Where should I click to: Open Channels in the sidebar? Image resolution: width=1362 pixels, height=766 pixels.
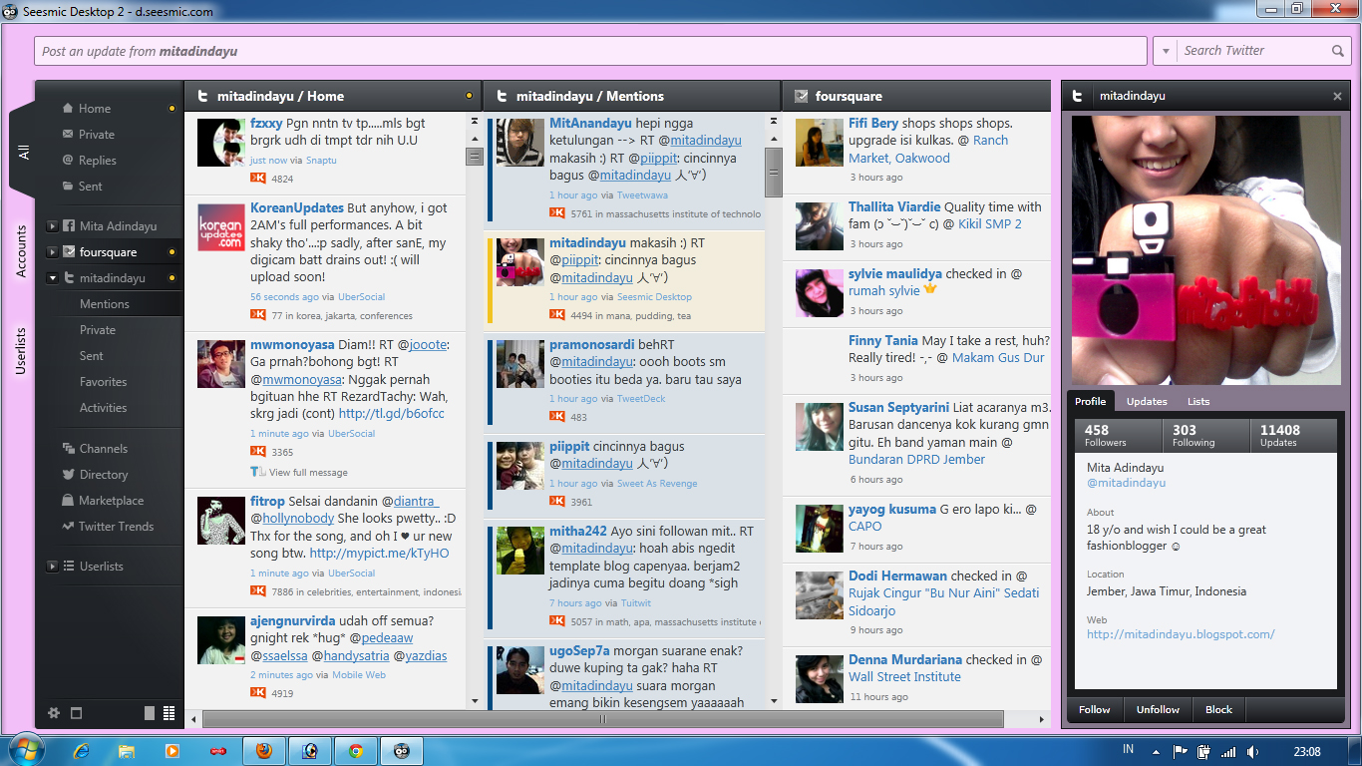click(103, 449)
